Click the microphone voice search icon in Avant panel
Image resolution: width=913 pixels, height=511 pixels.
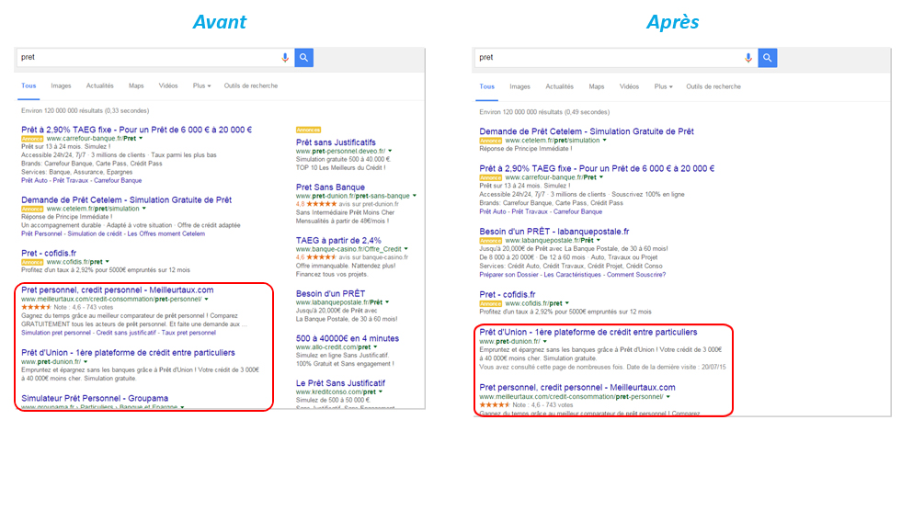285,58
